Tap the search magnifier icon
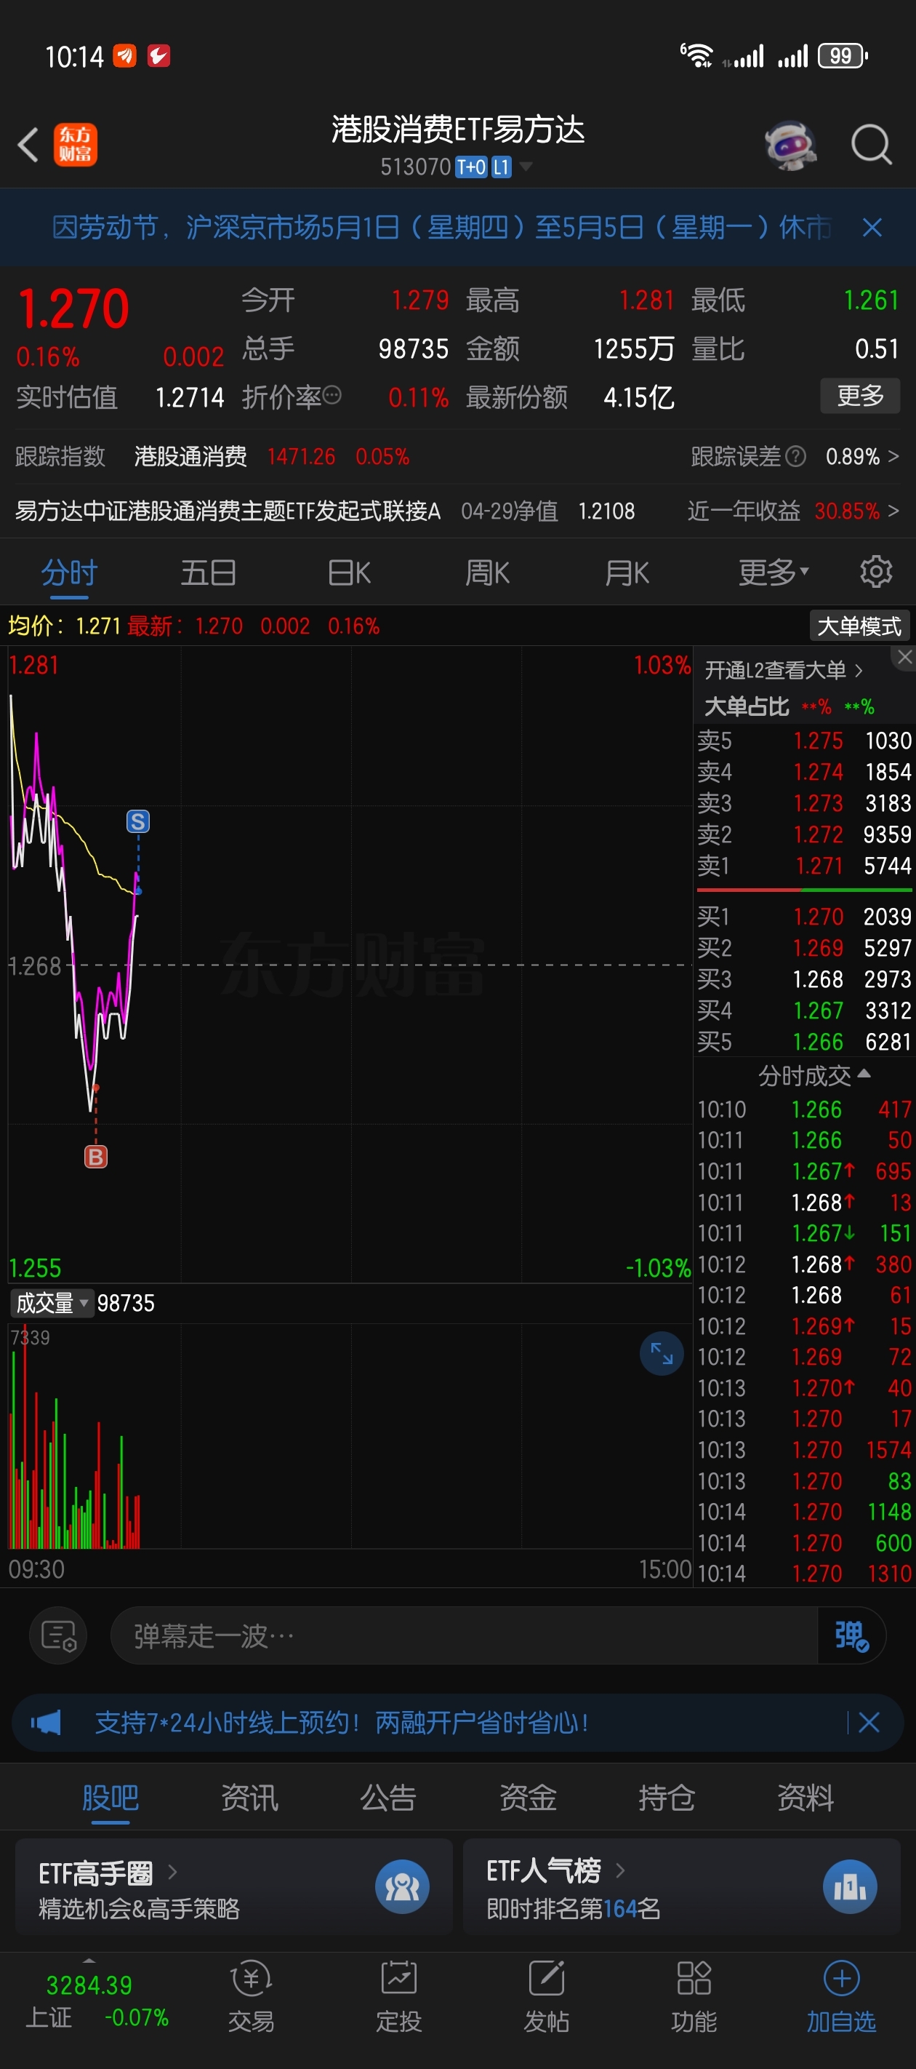Image resolution: width=916 pixels, height=2069 pixels. pyautogui.click(x=871, y=145)
